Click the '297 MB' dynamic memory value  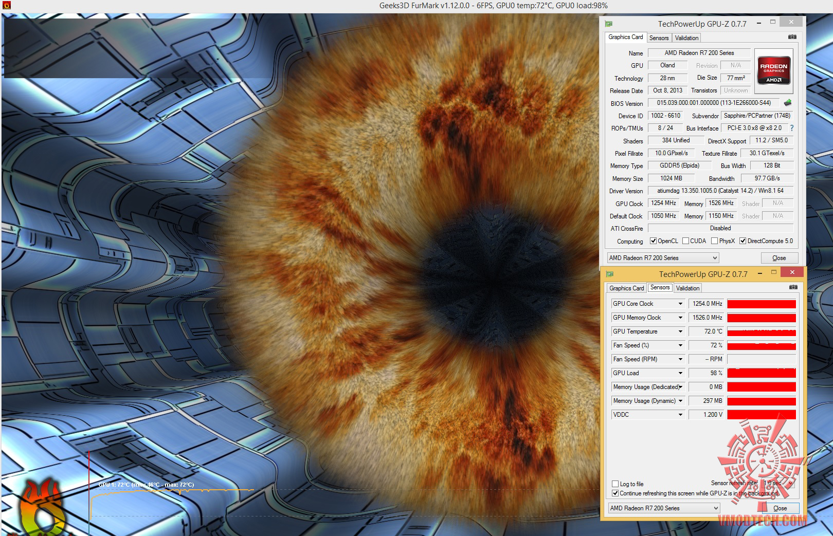tap(707, 401)
